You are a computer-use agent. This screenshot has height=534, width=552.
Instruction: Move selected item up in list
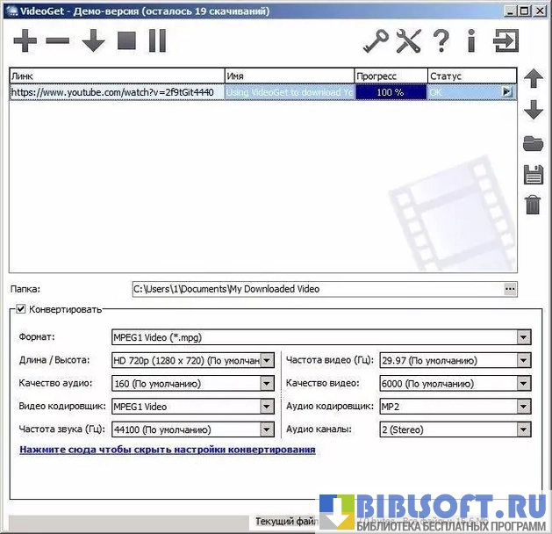[533, 79]
